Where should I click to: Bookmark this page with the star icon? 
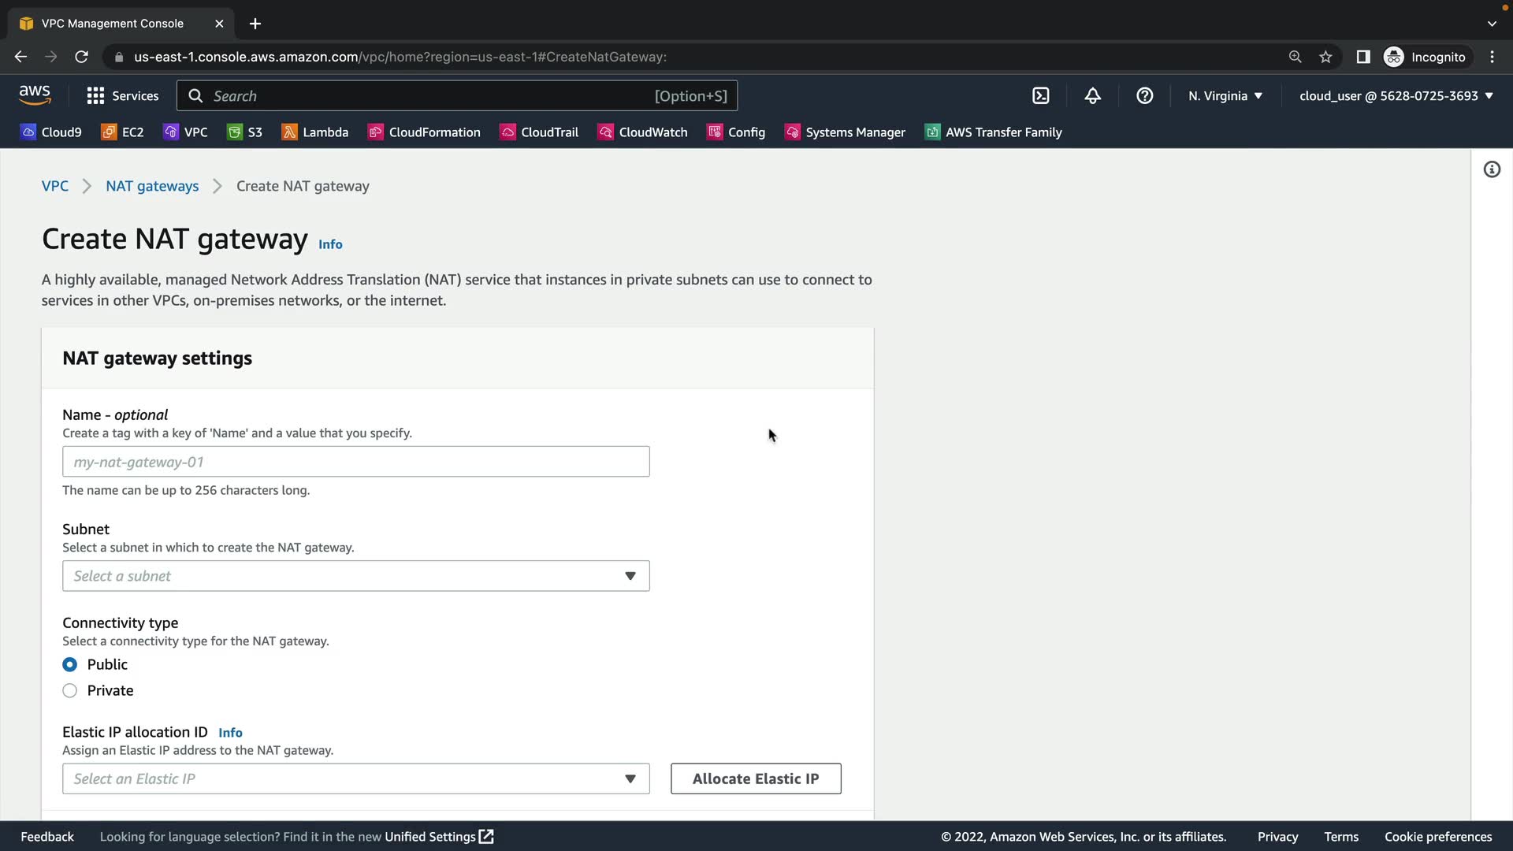pyautogui.click(x=1325, y=57)
